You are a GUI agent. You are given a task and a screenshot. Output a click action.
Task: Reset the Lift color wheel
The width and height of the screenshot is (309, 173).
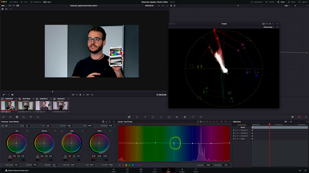(x=27, y=131)
